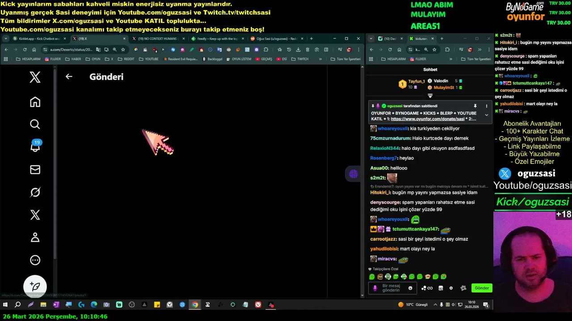
Task: Open Tüm Yer İşaretleri folder in left browser
Action: coord(345,59)
